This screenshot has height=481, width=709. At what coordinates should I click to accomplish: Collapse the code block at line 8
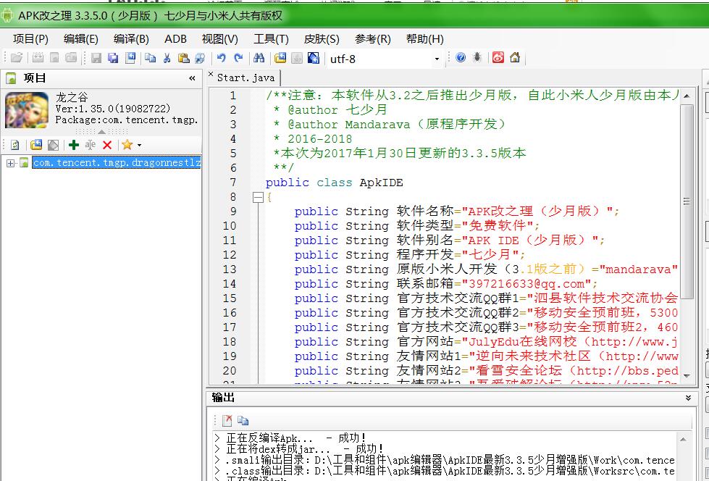coord(257,197)
